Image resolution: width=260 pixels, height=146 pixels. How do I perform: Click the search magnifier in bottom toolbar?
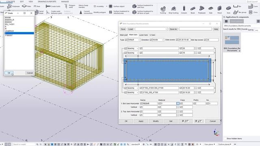click(x=37, y=144)
